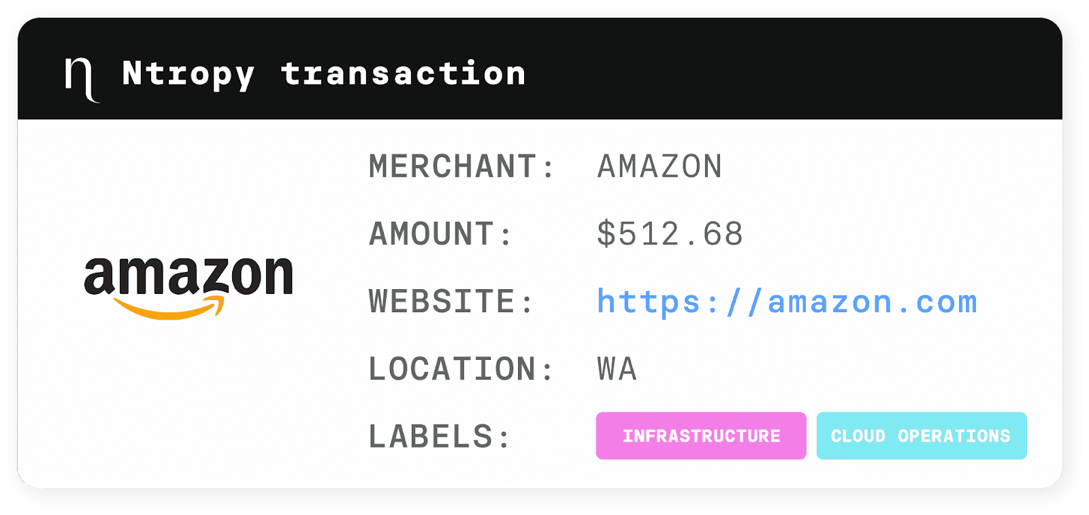Click the AMAZON merchant value
1089x515 pixels.
660,167
